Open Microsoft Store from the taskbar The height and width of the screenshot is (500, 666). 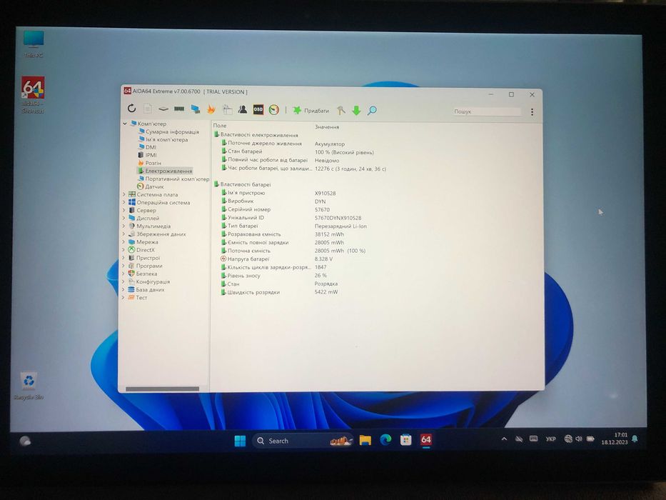click(x=405, y=439)
